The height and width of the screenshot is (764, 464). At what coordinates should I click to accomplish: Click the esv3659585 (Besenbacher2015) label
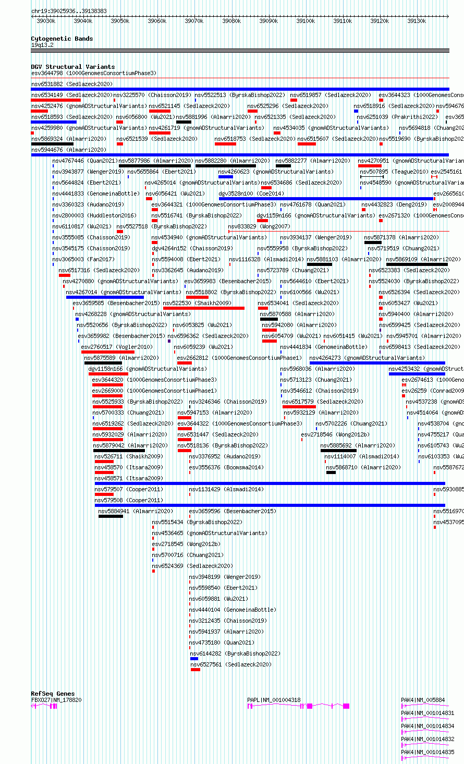116,303
